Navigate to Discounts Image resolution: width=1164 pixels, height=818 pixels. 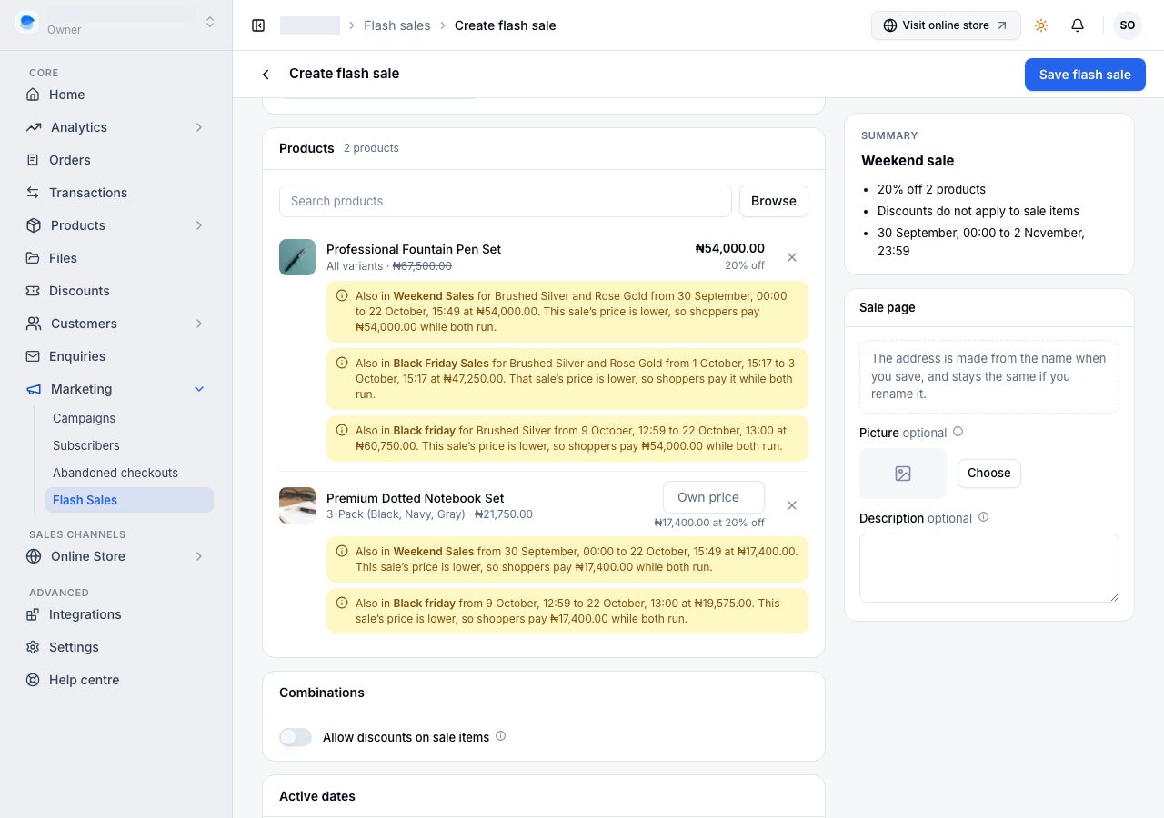(116, 291)
